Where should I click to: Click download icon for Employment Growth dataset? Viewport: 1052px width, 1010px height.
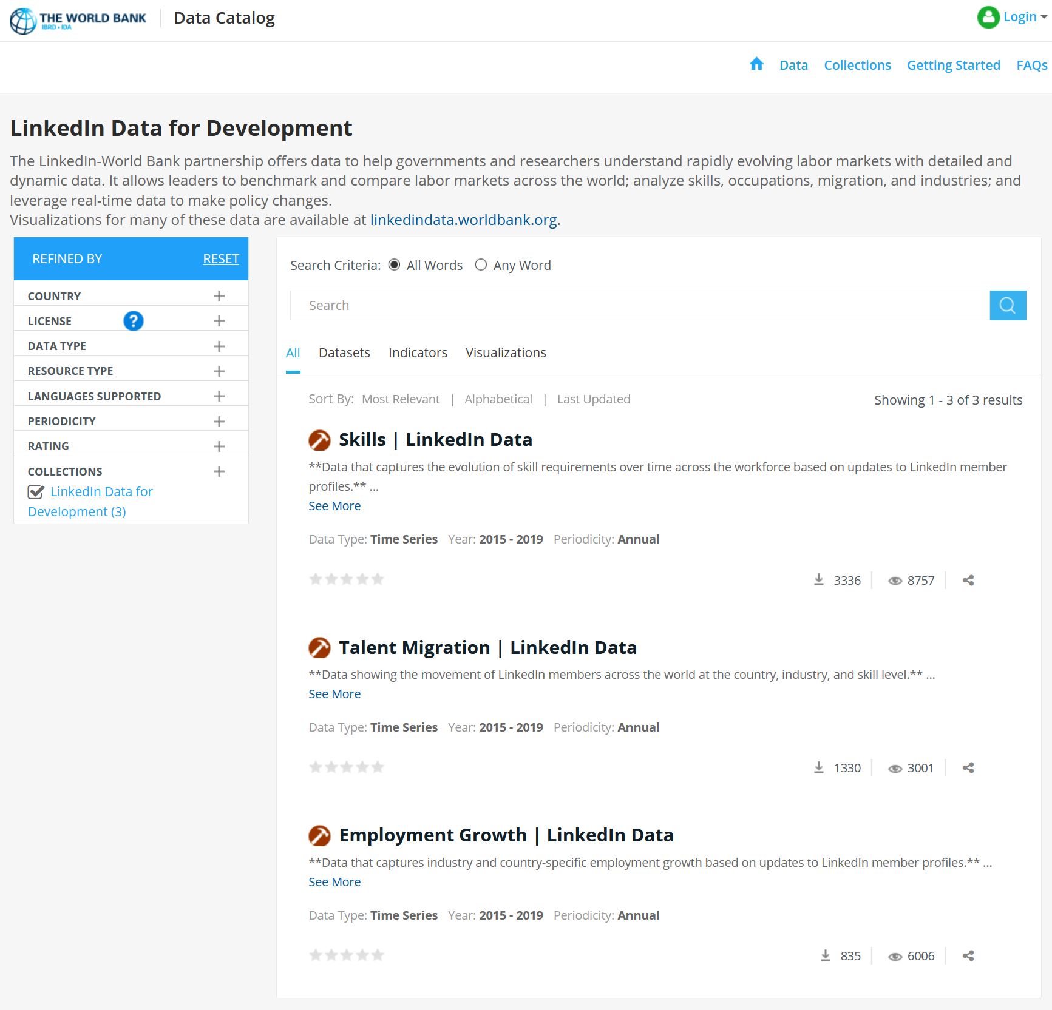pos(825,956)
